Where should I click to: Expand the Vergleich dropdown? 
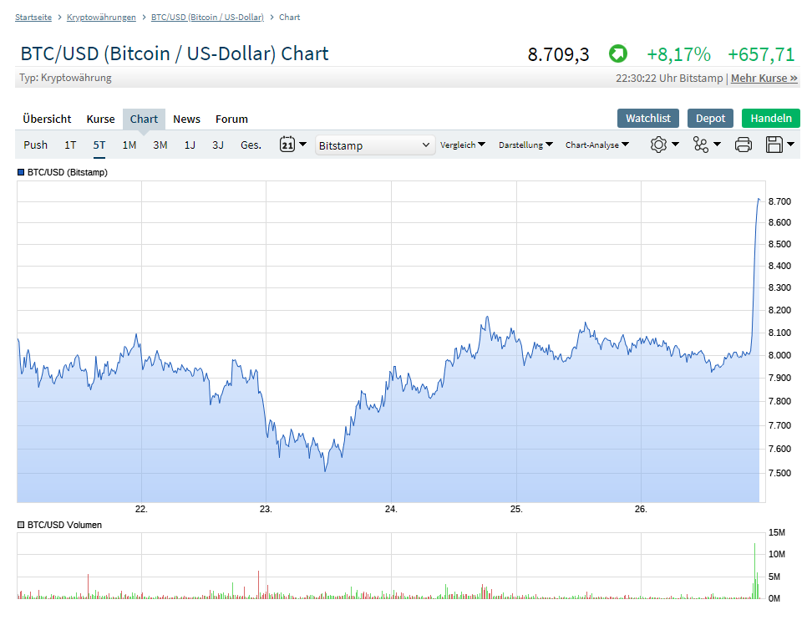click(463, 145)
